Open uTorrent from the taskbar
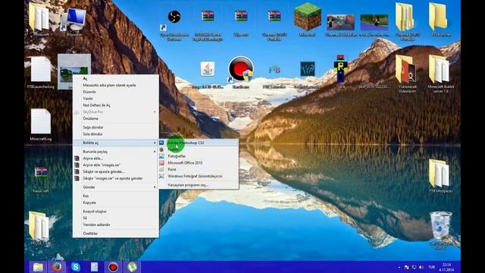The height and width of the screenshot is (273, 485). click(132, 267)
